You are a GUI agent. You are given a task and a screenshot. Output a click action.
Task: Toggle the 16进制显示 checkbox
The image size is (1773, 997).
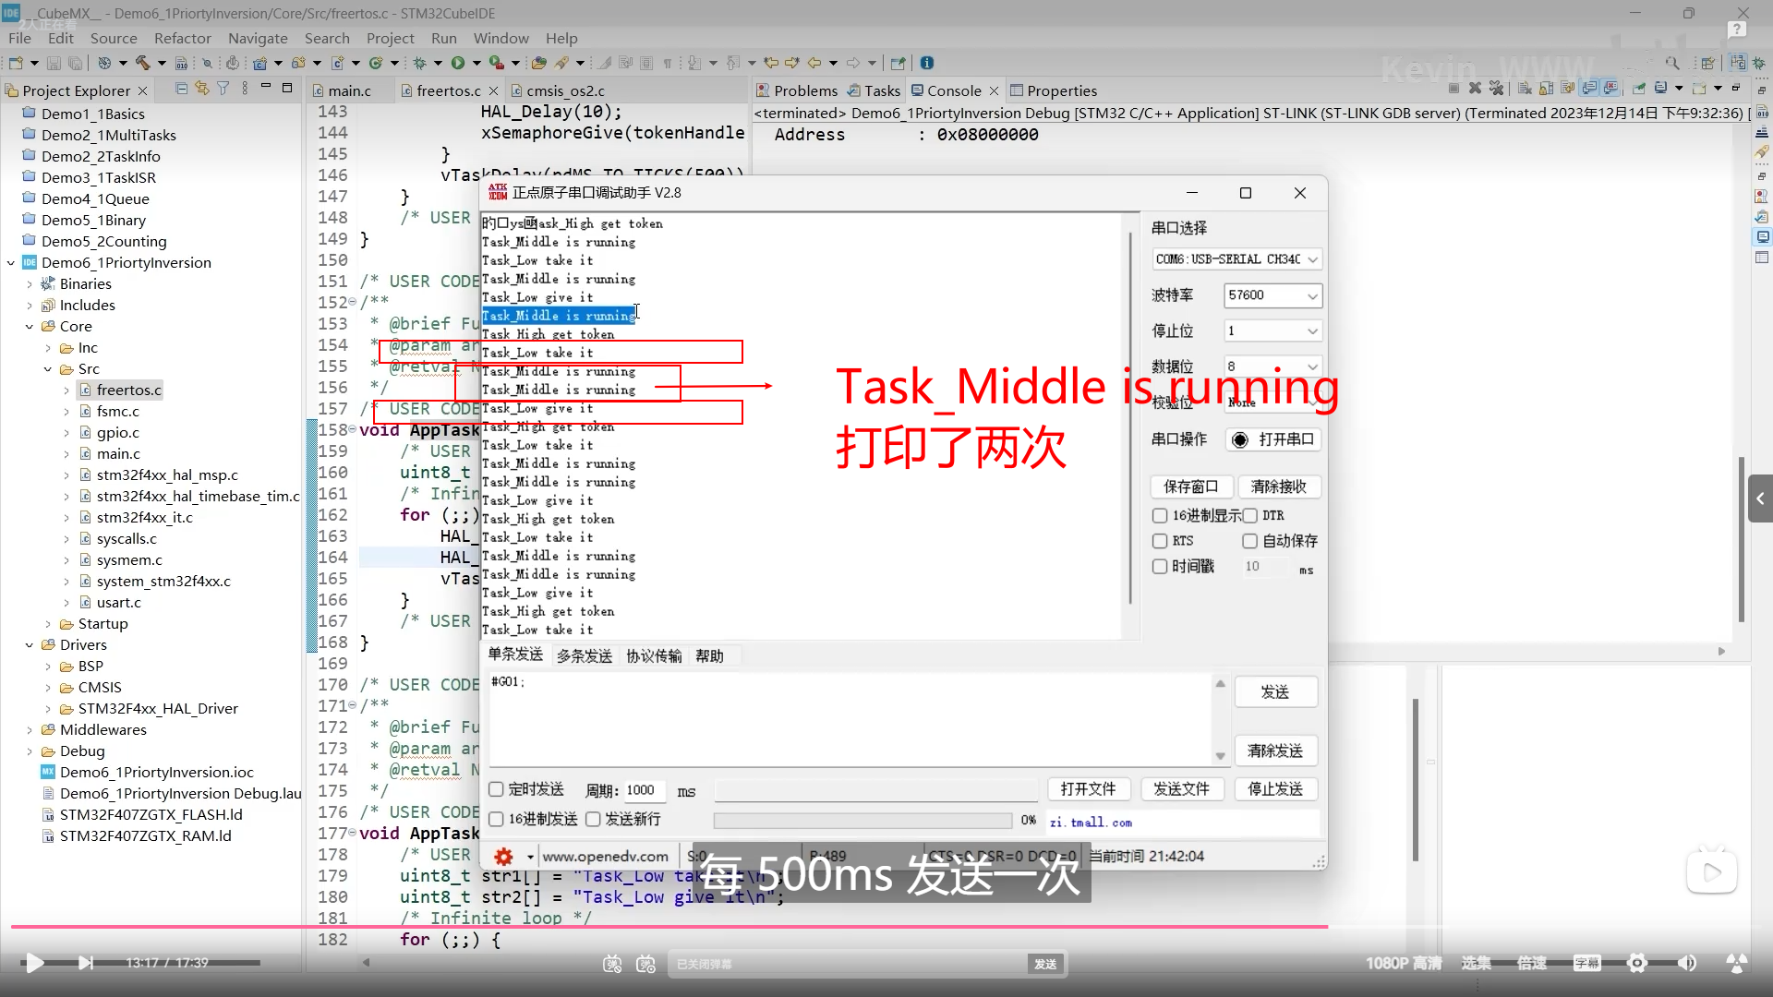click(x=1160, y=515)
